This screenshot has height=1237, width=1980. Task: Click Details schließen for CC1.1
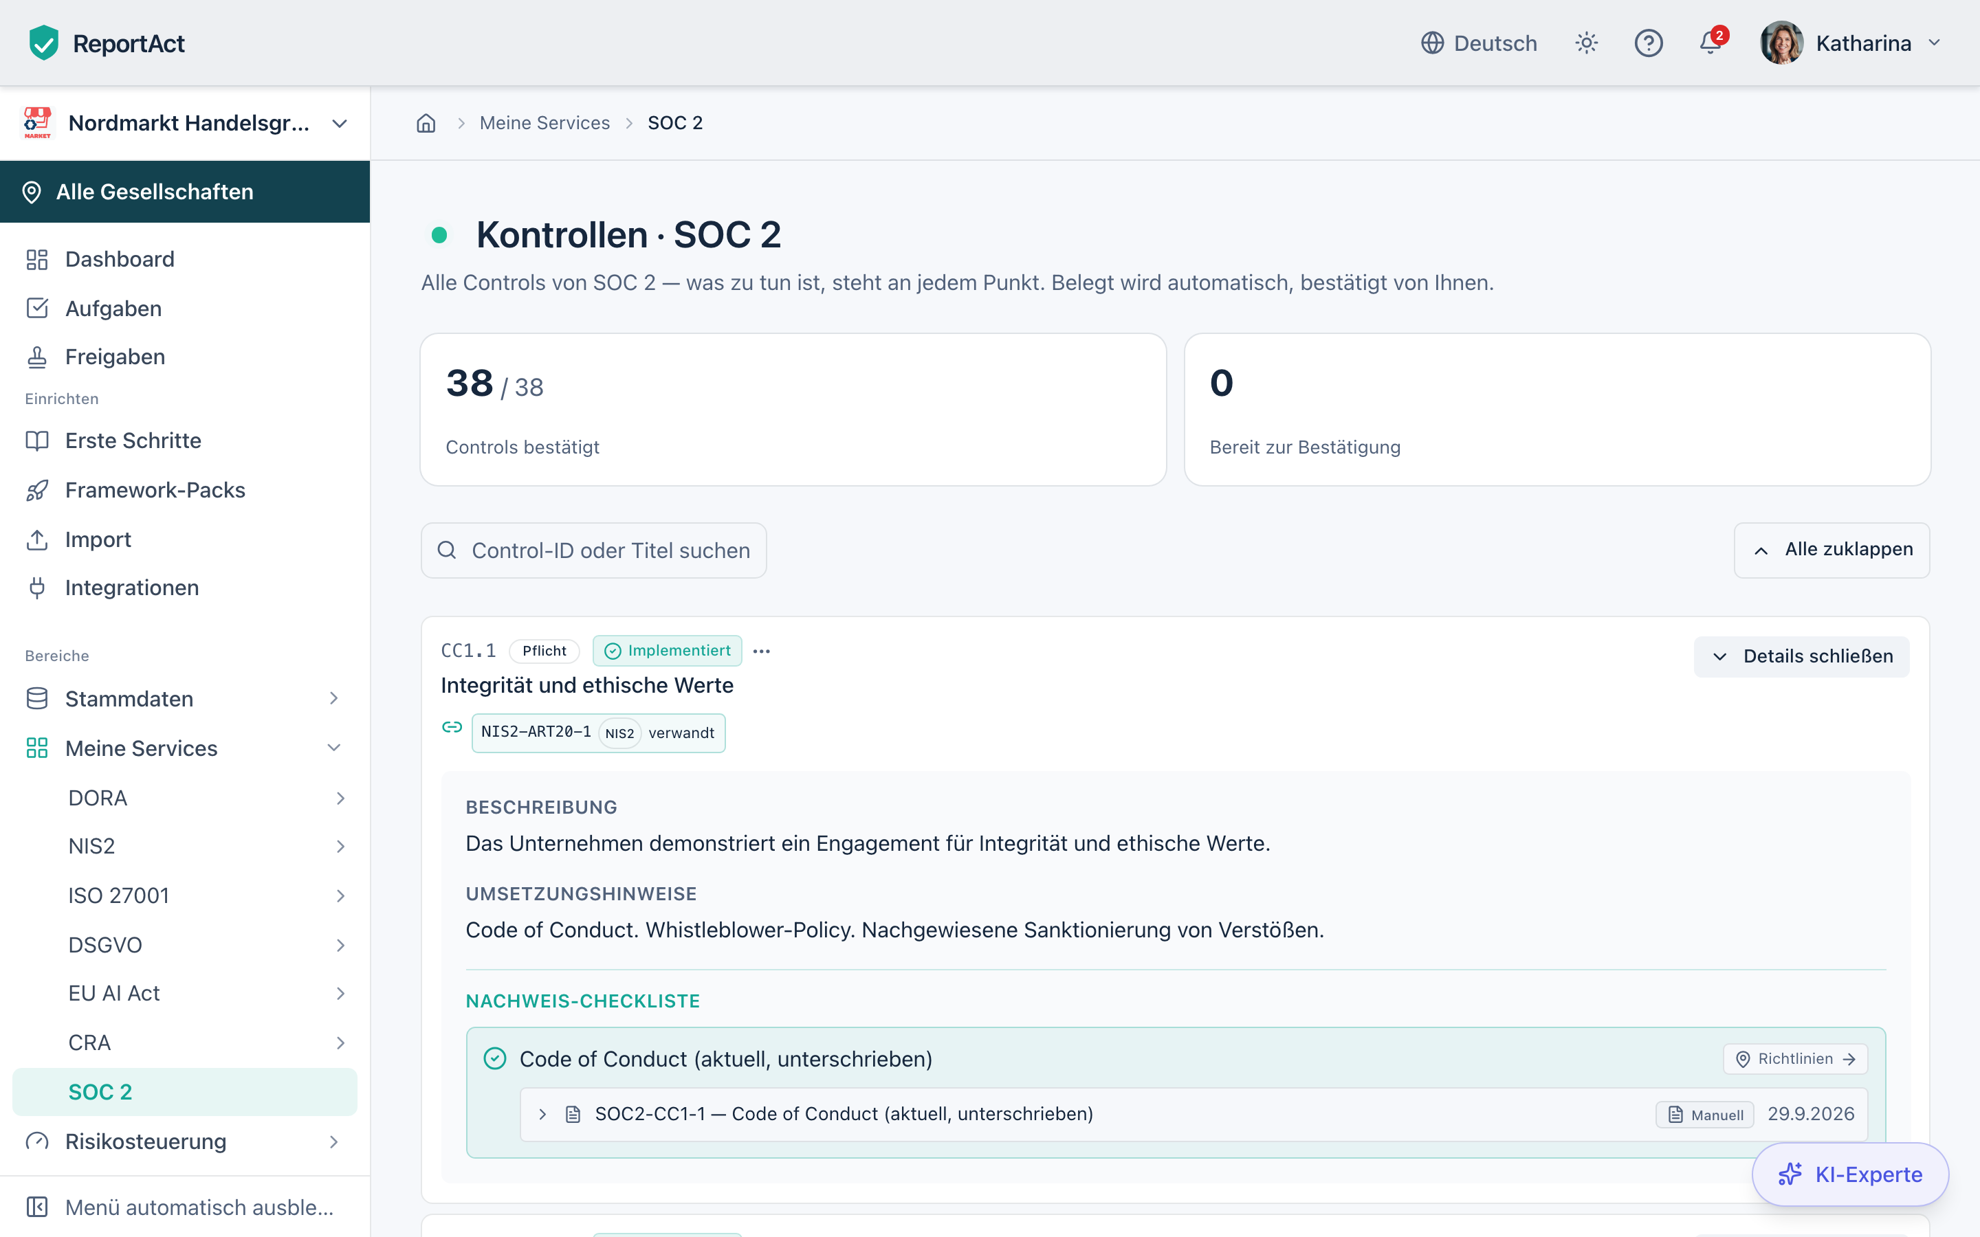click(1802, 656)
